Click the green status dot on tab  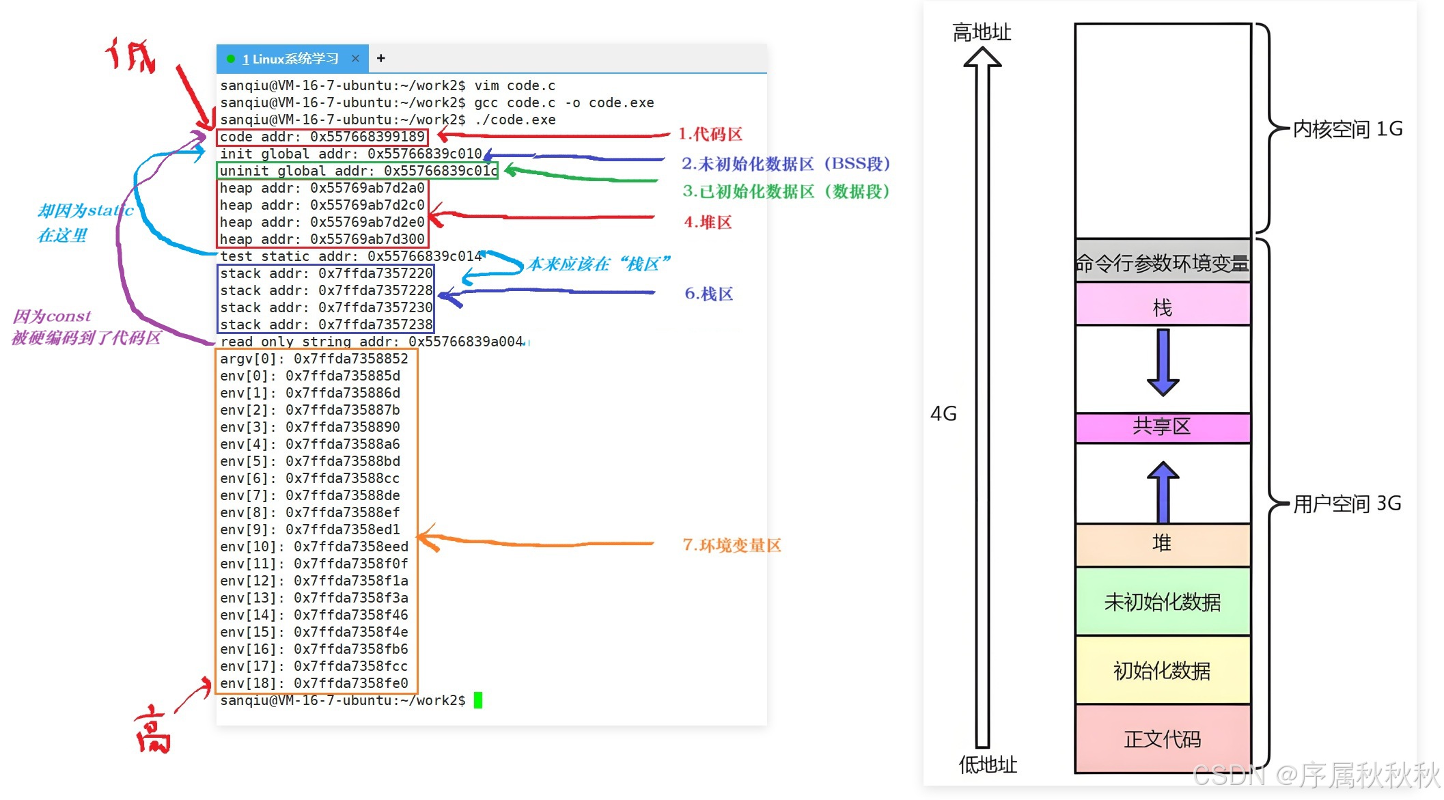(231, 59)
